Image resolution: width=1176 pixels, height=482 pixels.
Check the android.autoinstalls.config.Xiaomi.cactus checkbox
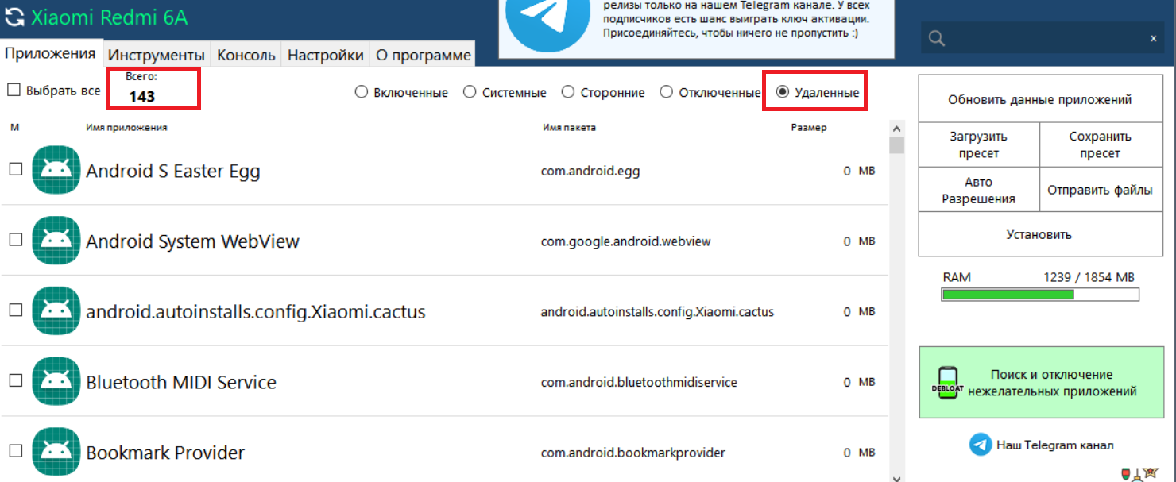coord(15,310)
